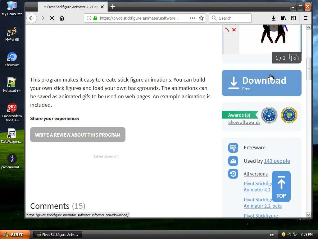The height and width of the screenshot is (239, 318).
Task: Click the blue Download Free button
Action: click(x=261, y=83)
